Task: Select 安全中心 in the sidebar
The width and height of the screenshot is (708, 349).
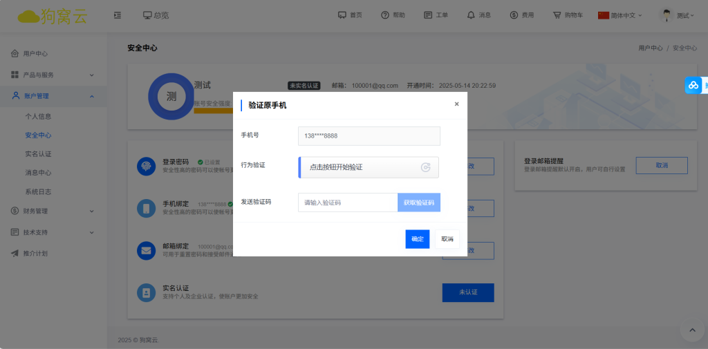Action: tap(39, 135)
